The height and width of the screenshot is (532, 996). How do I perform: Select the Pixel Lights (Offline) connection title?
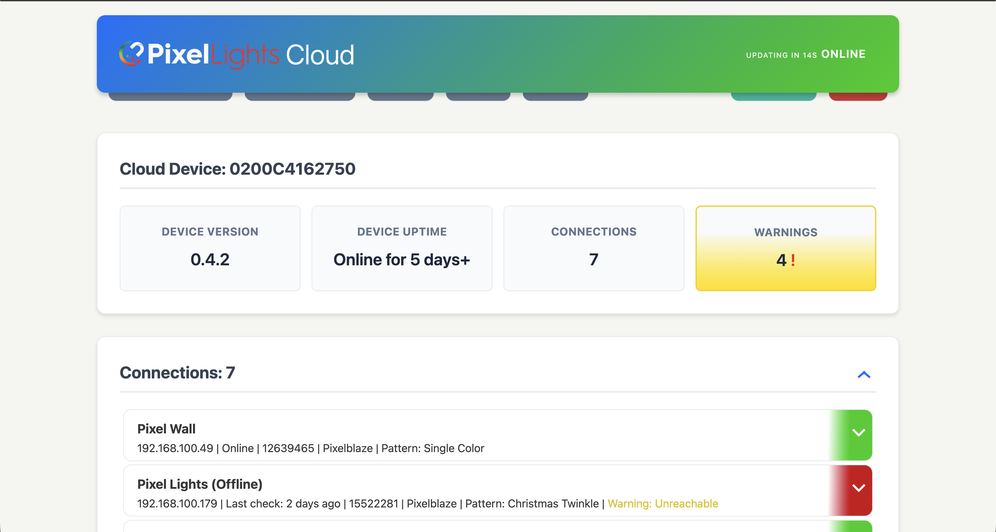pos(200,484)
